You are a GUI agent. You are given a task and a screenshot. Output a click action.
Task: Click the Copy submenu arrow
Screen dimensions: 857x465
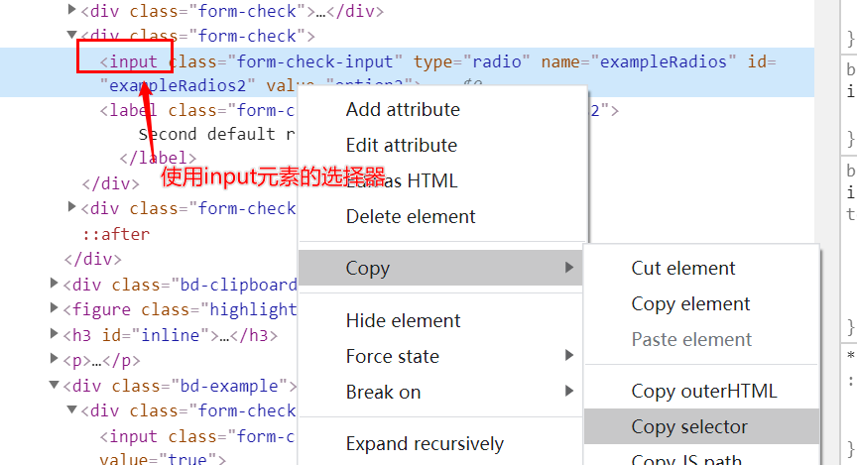[569, 267]
